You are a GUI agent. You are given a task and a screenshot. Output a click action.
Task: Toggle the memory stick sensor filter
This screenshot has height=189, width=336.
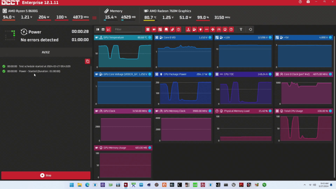tap(172, 29)
